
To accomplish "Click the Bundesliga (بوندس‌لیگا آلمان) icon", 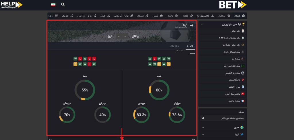I will click(x=243, y=94).
